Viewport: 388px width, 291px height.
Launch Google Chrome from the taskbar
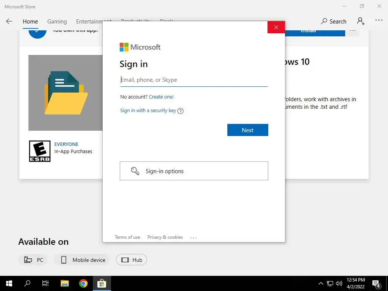point(83,283)
